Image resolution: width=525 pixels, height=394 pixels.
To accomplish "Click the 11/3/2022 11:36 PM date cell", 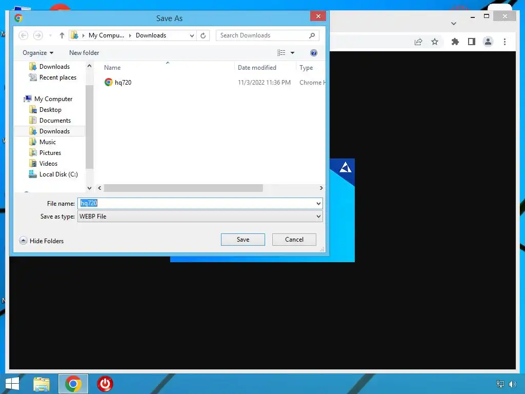I will click(x=264, y=83).
